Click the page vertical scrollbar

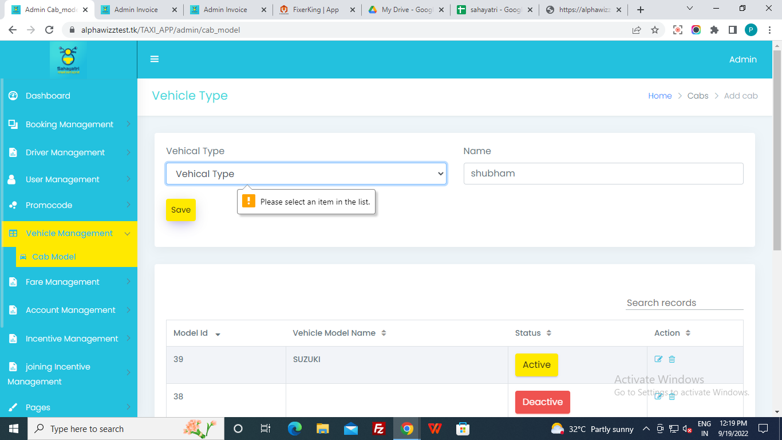click(777, 150)
